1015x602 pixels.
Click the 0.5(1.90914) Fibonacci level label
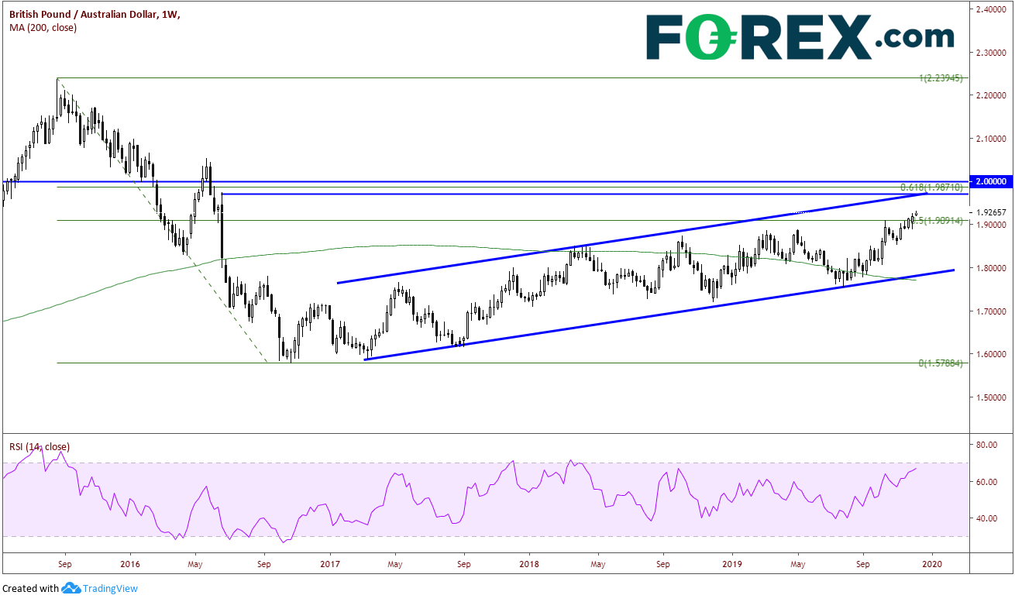point(937,221)
